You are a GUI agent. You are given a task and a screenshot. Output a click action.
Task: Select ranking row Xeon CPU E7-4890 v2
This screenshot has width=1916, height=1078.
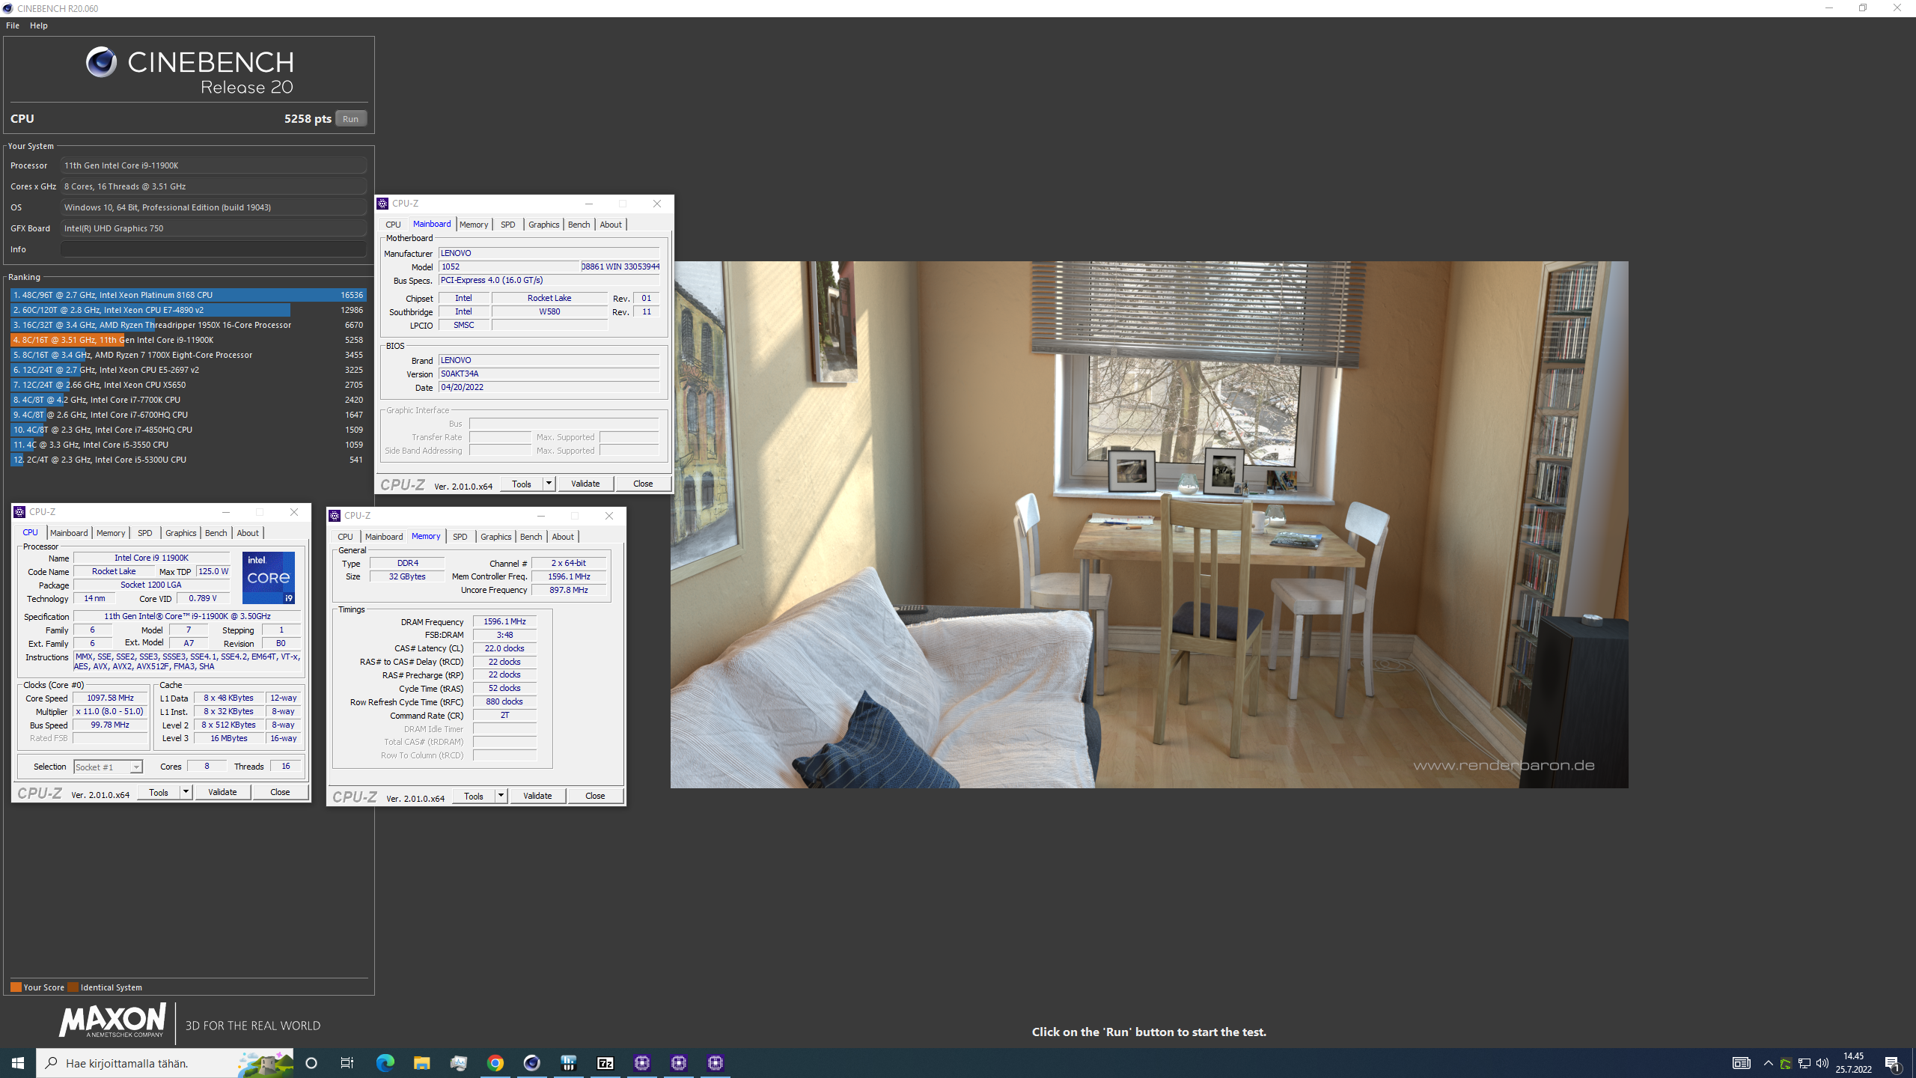[188, 310]
